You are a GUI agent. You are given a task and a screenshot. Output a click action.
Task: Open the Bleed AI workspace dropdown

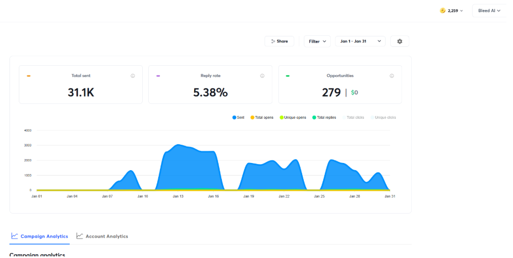[x=489, y=10]
